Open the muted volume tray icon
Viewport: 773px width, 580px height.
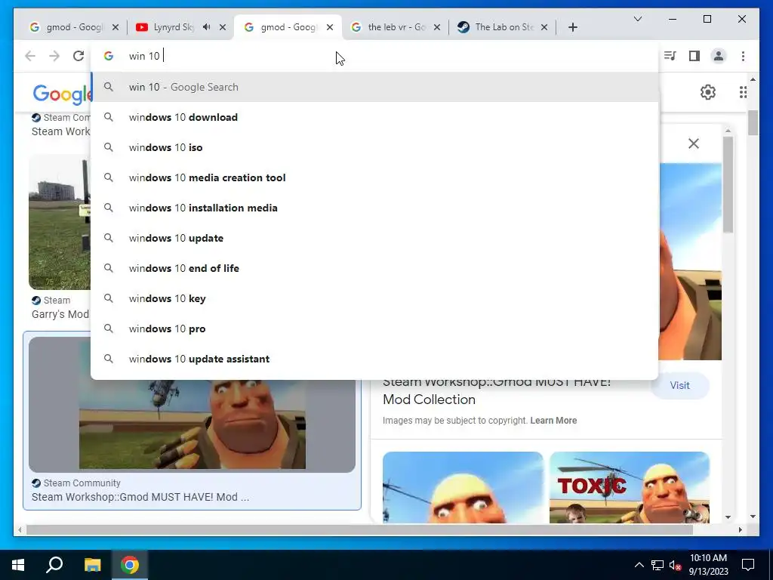coord(675,565)
